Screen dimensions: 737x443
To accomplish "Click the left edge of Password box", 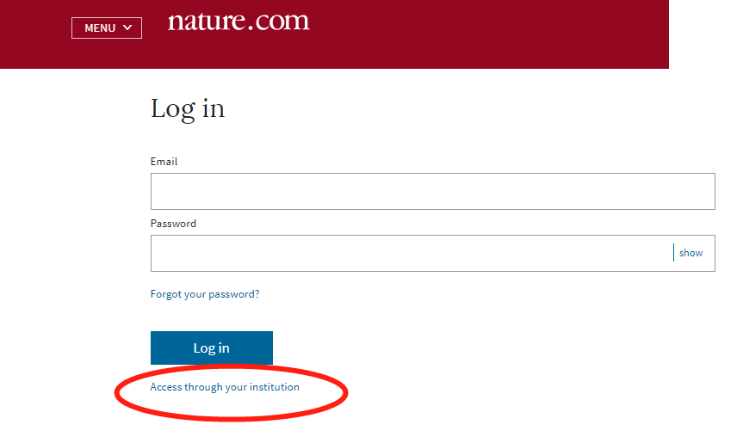I will coord(153,253).
